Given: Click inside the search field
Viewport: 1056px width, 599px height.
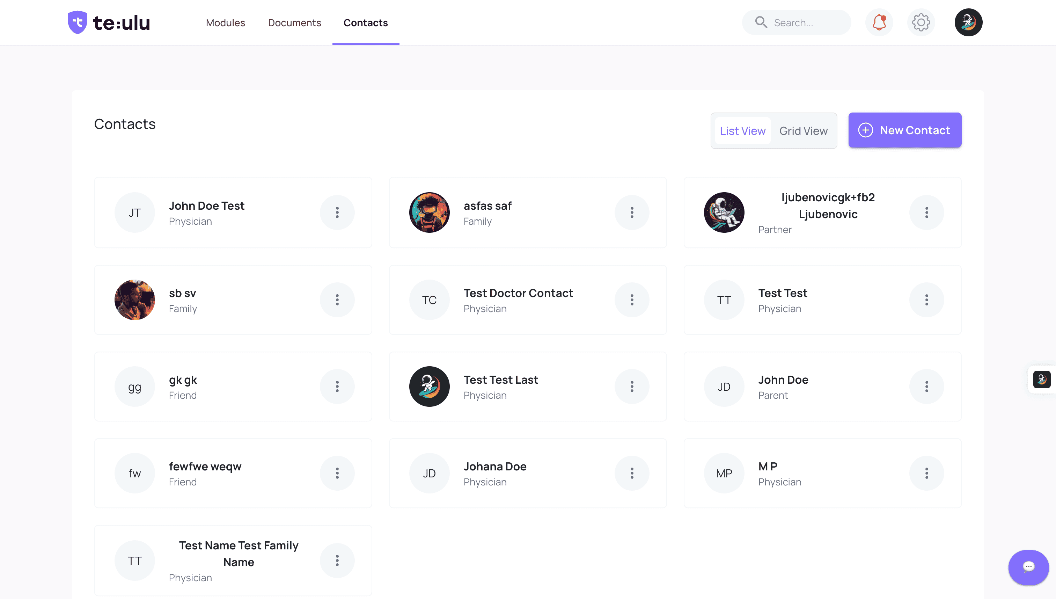Looking at the screenshot, I should 806,22.
